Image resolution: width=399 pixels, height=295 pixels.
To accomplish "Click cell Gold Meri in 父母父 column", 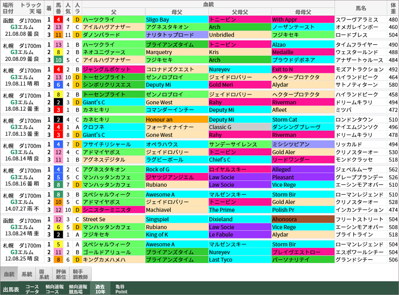I will click(240, 85).
